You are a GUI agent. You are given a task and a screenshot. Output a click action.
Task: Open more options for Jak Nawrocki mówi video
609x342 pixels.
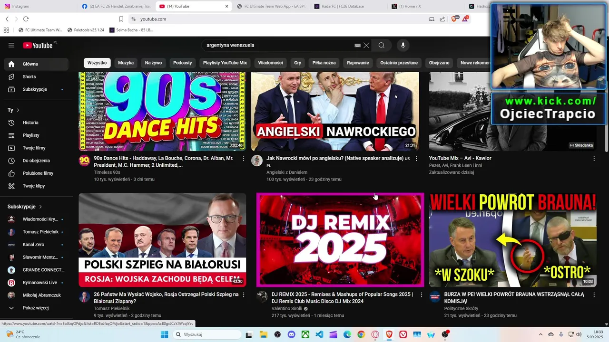[x=416, y=159]
